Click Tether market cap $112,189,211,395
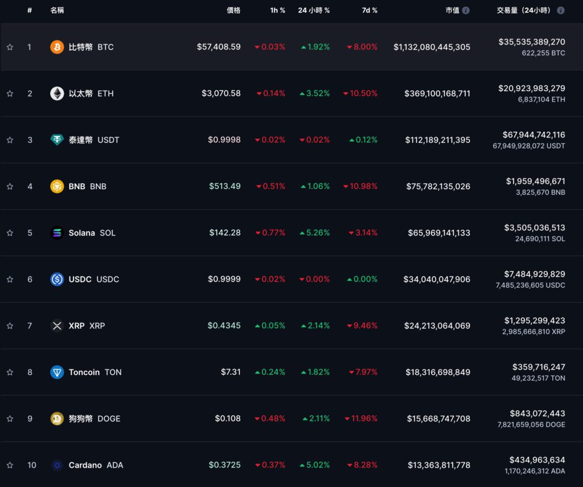Viewport: 583px width, 487px height. tap(438, 140)
